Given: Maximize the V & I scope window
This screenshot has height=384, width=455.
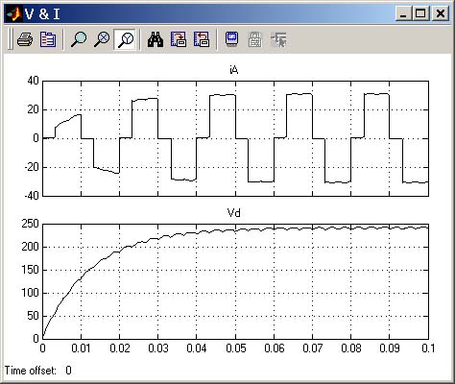Looking at the screenshot, I should pos(420,14).
